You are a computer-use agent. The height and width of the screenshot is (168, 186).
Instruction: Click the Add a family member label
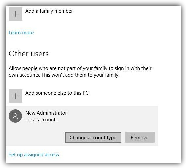tap(49, 11)
